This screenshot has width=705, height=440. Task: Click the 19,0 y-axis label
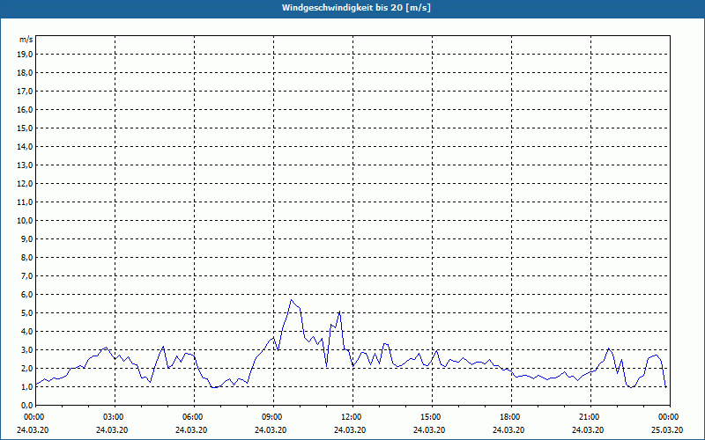pyautogui.click(x=26, y=54)
